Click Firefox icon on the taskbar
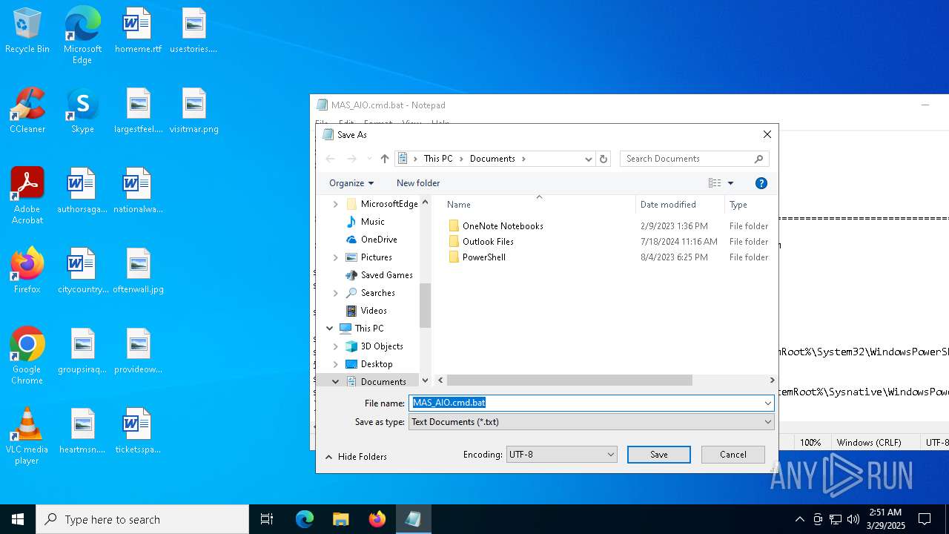 pos(377,519)
